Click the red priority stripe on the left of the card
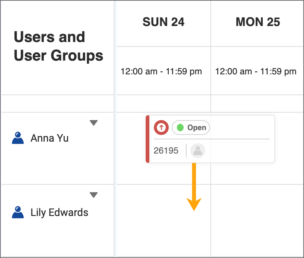 [x=148, y=139]
